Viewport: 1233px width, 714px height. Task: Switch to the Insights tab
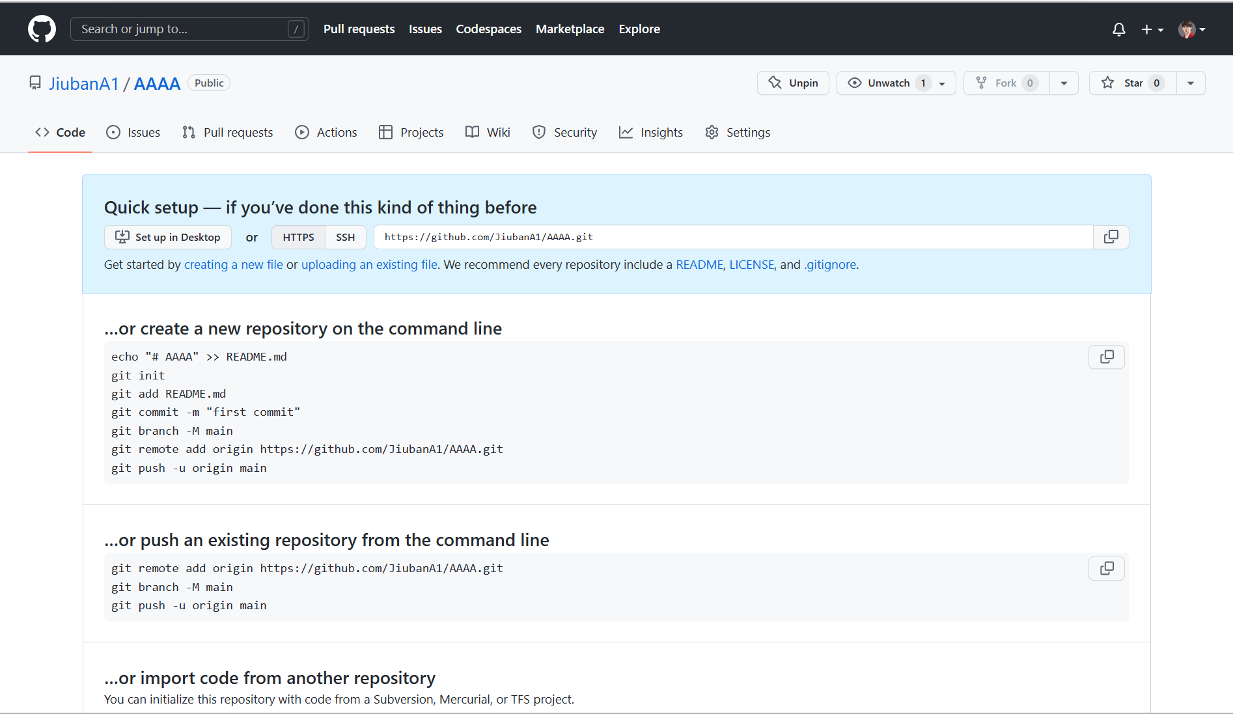point(650,132)
